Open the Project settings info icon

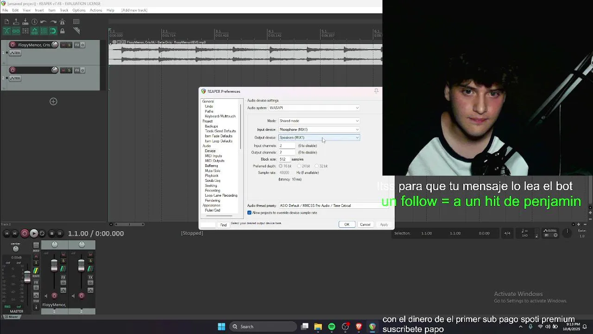[x=34, y=22]
